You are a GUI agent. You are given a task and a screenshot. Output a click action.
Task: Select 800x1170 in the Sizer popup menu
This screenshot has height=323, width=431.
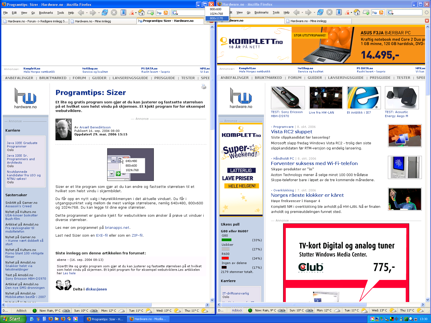click(216, 18)
